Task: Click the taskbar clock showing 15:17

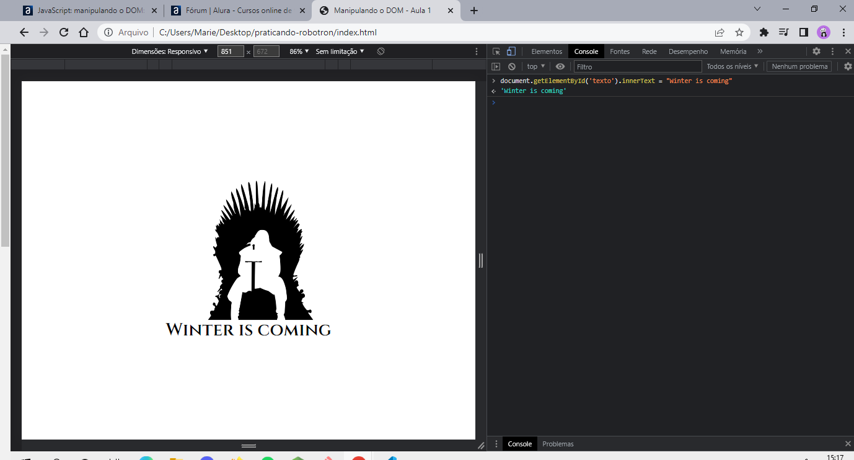Action: (x=835, y=457)
